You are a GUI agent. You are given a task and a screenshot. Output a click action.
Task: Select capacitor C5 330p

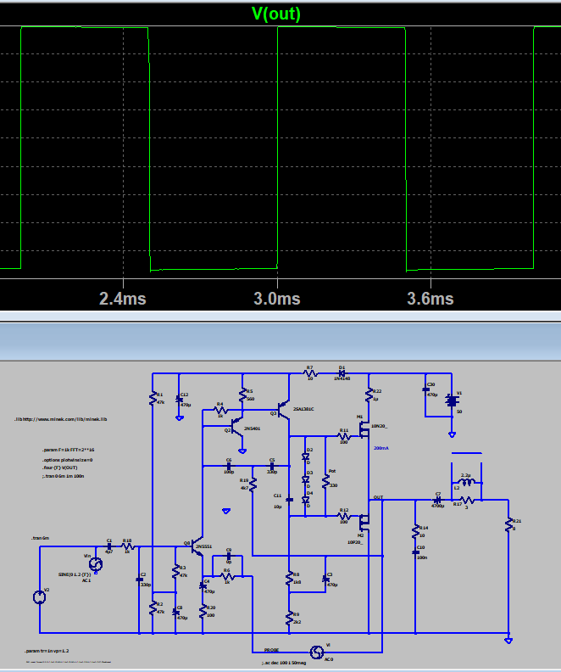(x=272, y=466)
